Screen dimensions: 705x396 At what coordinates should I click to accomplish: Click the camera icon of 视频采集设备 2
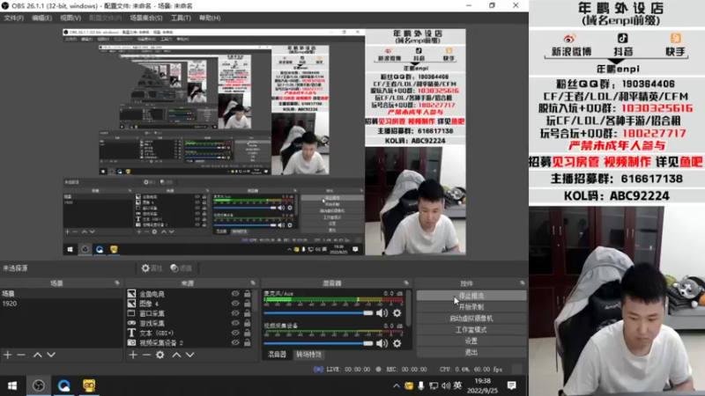coord(131,342)
